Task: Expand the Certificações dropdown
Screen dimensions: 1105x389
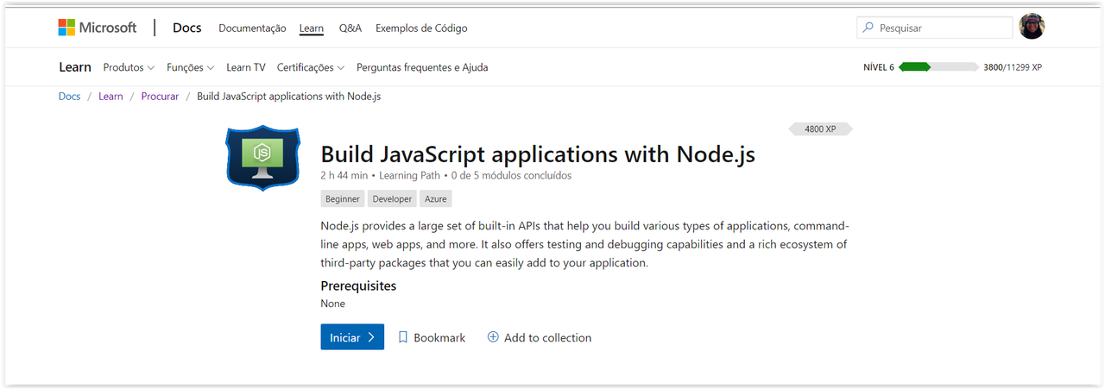Action: click(311, 67)
